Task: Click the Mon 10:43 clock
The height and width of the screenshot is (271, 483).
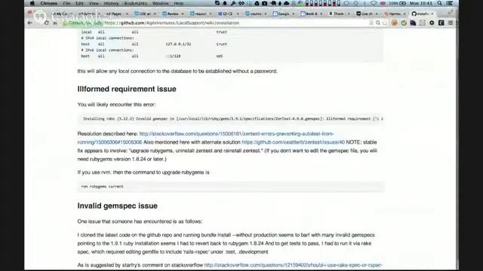Action: pyautogui.click(x=421, y=3)
